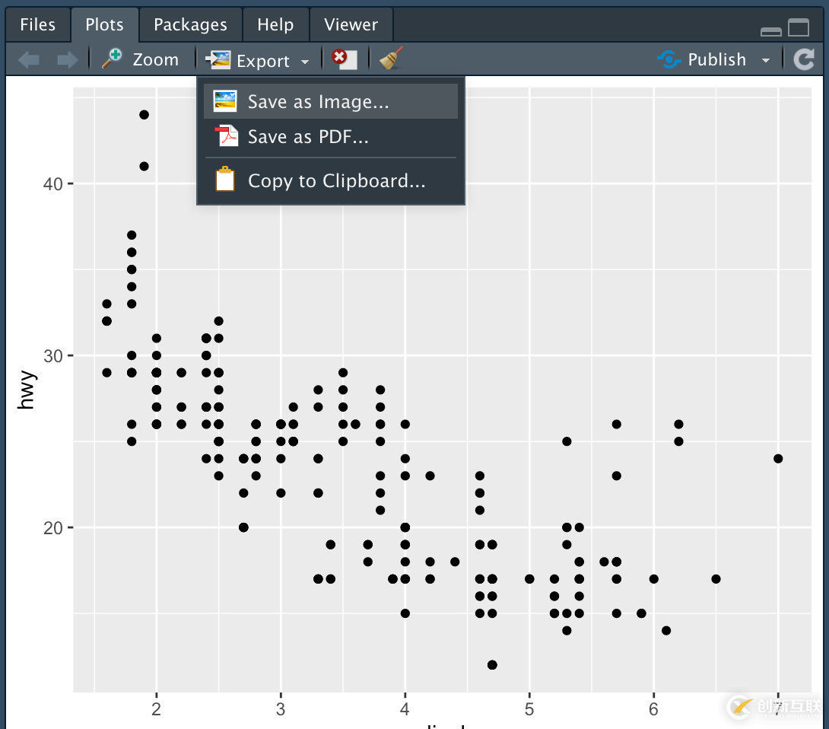The height and width of the screenshot is (729, 829).
Task: Clear all plots with the broom icon
Action: (391, 59)
